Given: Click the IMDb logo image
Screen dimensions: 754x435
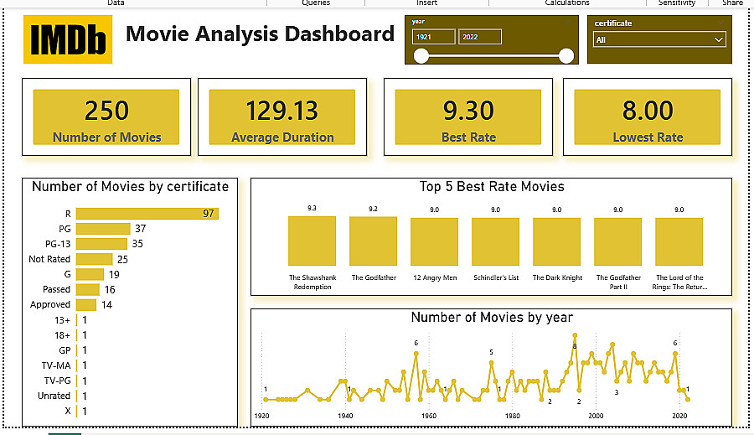Looking at the screenshot, I should pyautogui.click(x=68, y=39).
